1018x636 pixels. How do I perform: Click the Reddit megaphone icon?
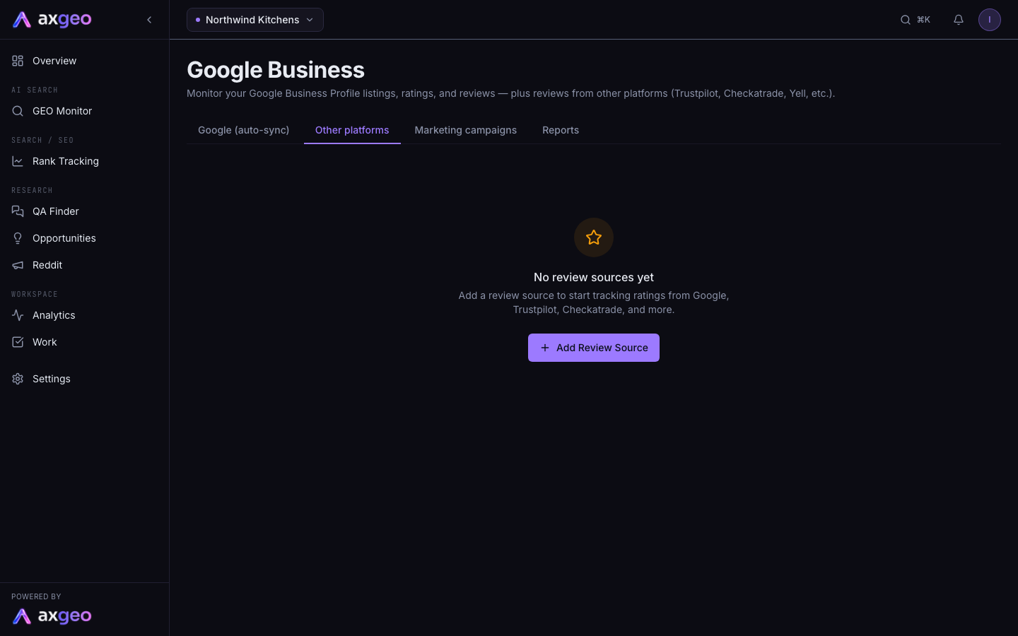[x=18, y=265]
